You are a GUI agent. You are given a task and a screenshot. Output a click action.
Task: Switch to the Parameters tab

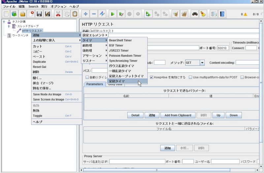[95, 84]
